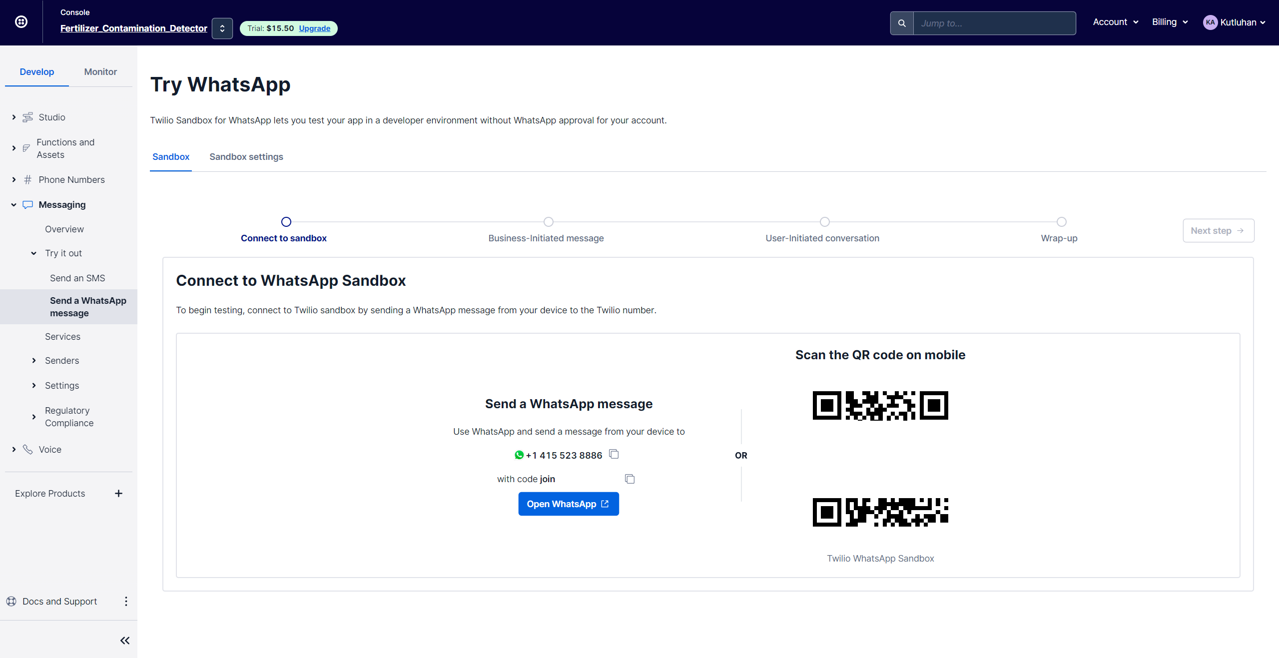
Task: Switch to Sandbox settings tab
Action: point(246,157)
